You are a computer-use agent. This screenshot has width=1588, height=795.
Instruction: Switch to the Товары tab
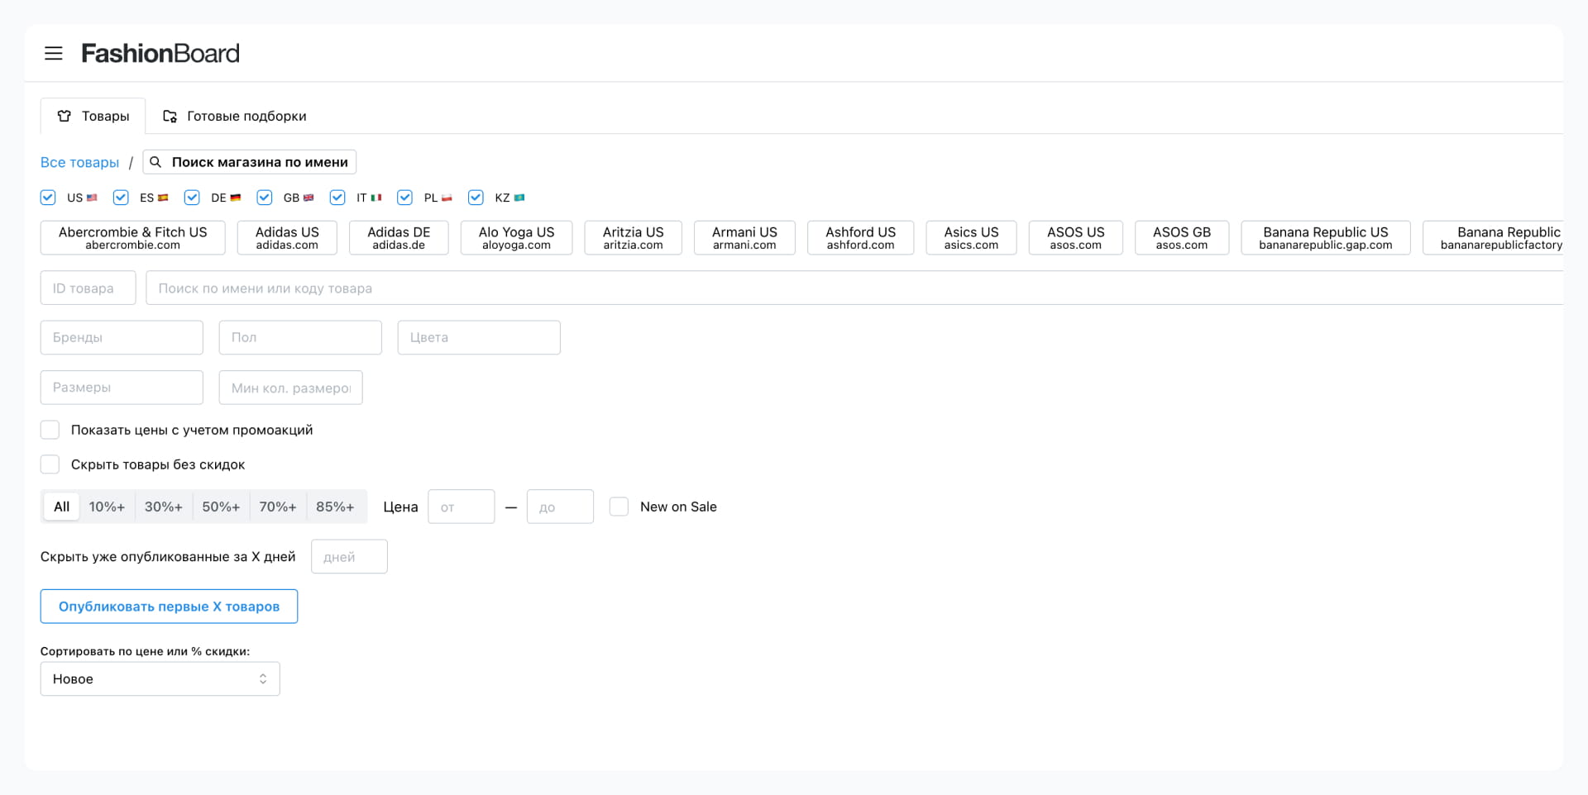[x=93, y=117]
